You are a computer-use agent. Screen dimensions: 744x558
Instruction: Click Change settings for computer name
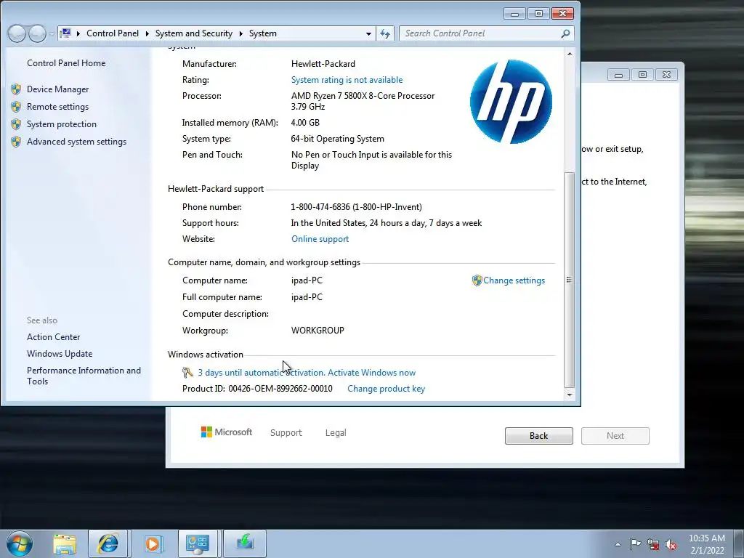514,280
